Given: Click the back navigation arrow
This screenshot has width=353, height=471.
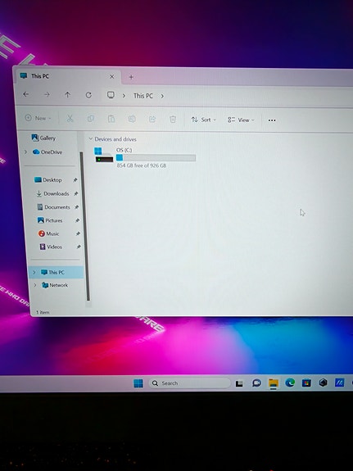Looking at the screenshot, I should (x=26, y=94).
